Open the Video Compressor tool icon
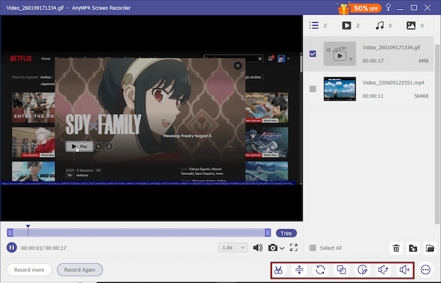The height and width of the screenshot is (283, 441). [x=299, y=270]
